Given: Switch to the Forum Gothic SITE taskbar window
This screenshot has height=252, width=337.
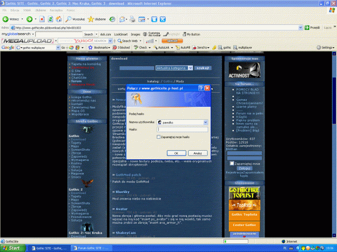Looking at the screenshot, I should click(x=91, y=248).
